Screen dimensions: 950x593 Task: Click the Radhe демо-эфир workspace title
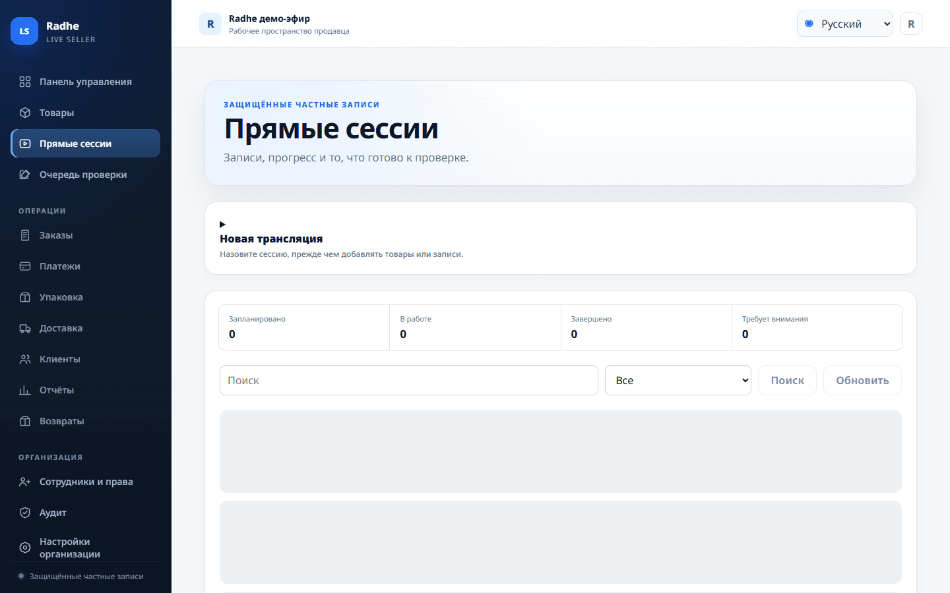point(269,18)
